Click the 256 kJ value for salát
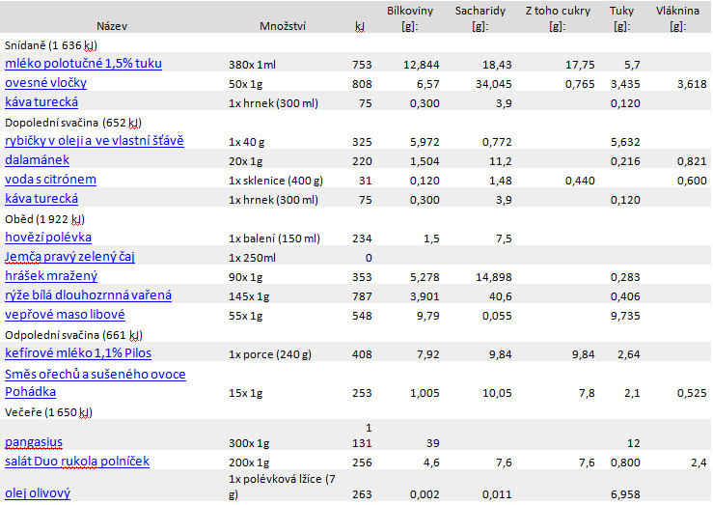 pos(362,463)
